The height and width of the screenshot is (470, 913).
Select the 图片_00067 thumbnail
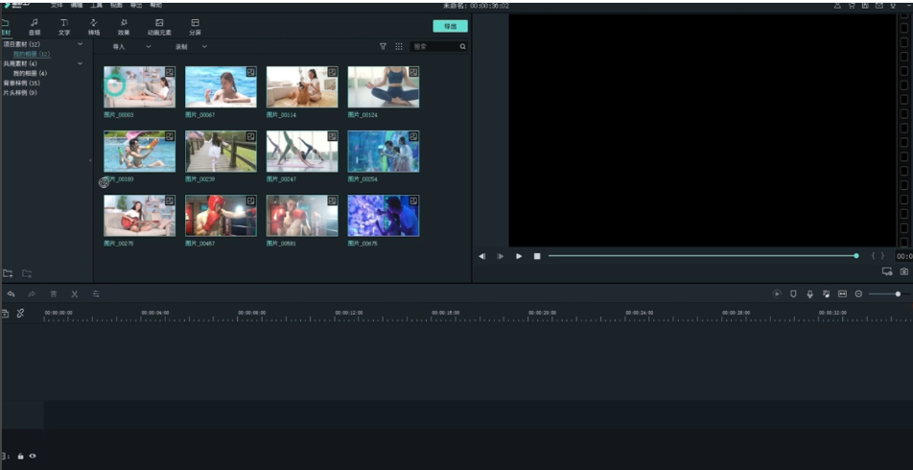coord(221,87)
